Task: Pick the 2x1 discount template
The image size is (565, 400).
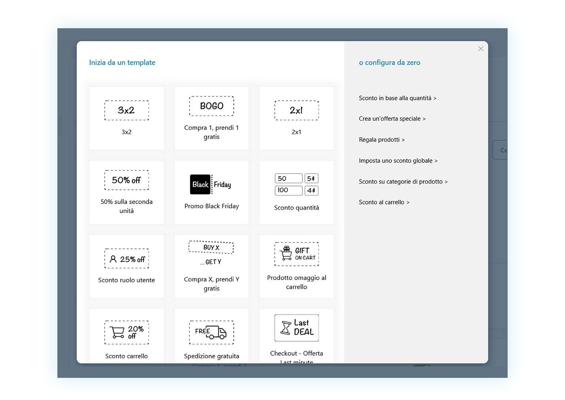Action: (x=296, y=118)
